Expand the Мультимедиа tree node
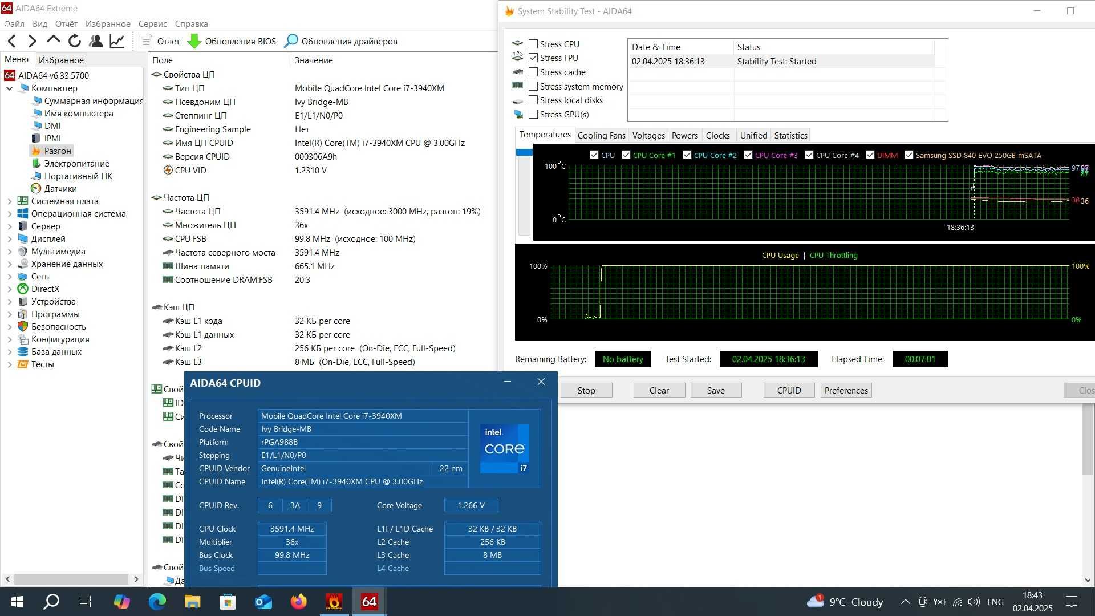1095x616 pixels. click(9, 251)
